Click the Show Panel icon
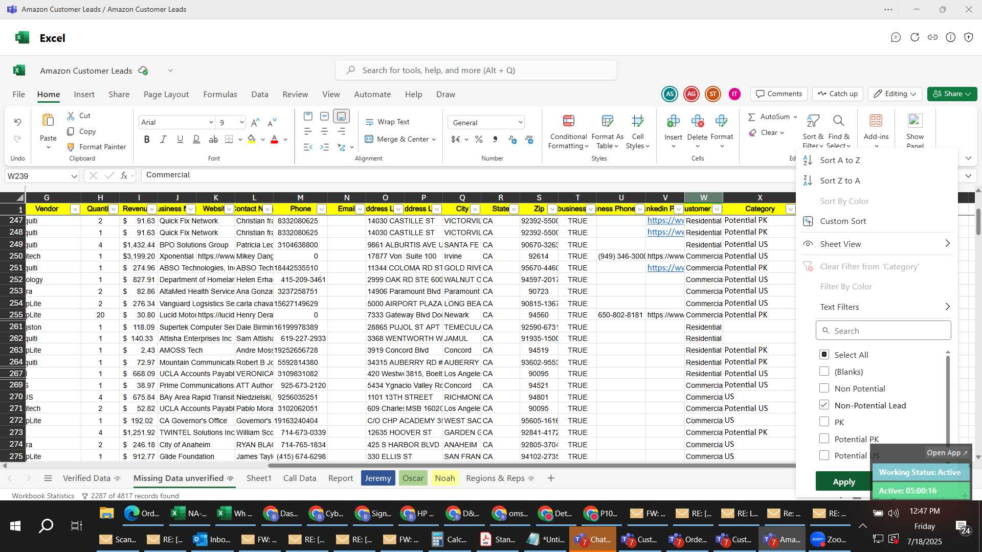Viewport: 982px width, 552px height. tap(915, 121)
